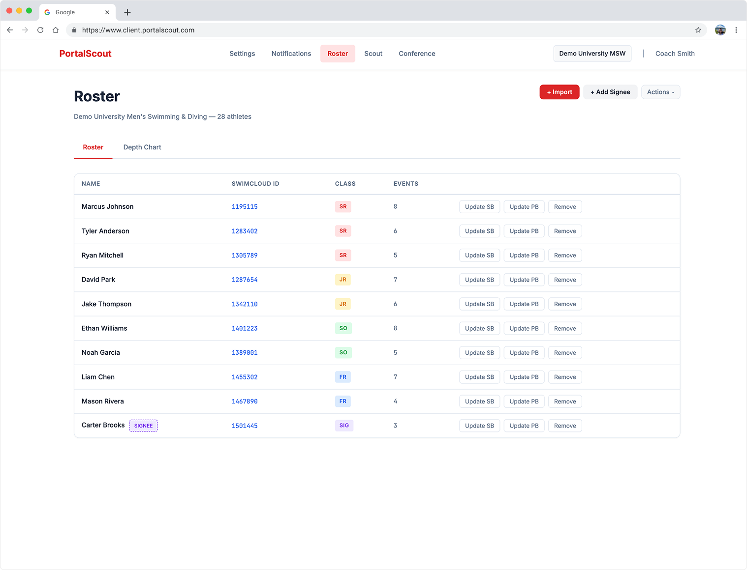Viewport: 747px width, 570px height.
Task: Click the red Import button
Action: point(559,92)
